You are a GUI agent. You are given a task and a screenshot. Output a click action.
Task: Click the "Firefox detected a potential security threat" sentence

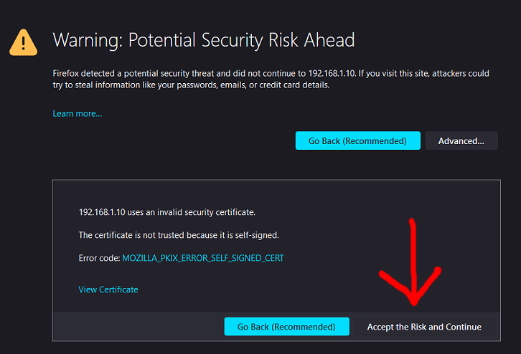pos(144,74)
